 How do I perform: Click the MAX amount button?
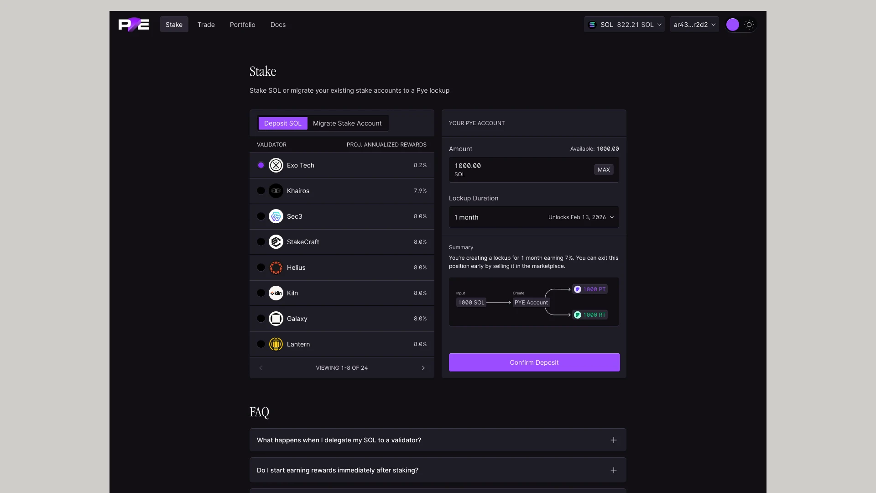pos(604,170)
